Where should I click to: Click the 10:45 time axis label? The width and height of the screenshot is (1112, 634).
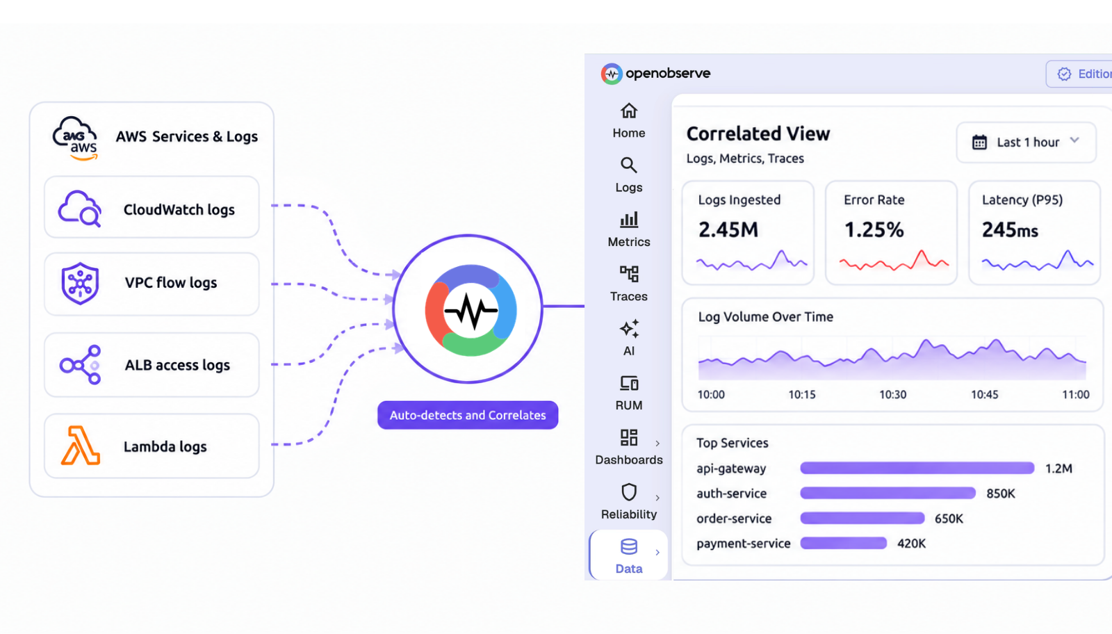pyautogui.click(x=985, y=395)
